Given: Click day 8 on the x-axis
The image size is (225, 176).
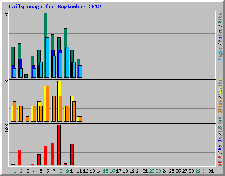Looking at the screenshot, I should (x=61, y=171).
